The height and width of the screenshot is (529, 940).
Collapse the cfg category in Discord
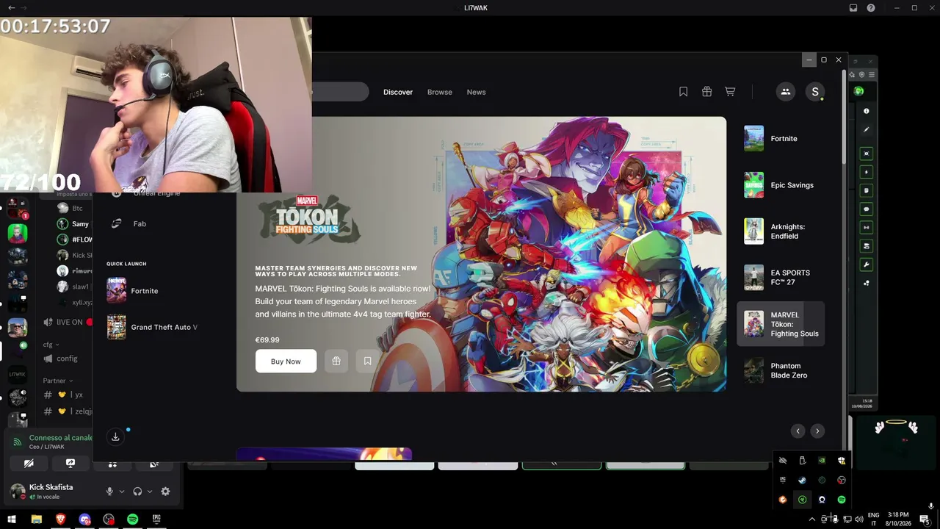[51, 344]
